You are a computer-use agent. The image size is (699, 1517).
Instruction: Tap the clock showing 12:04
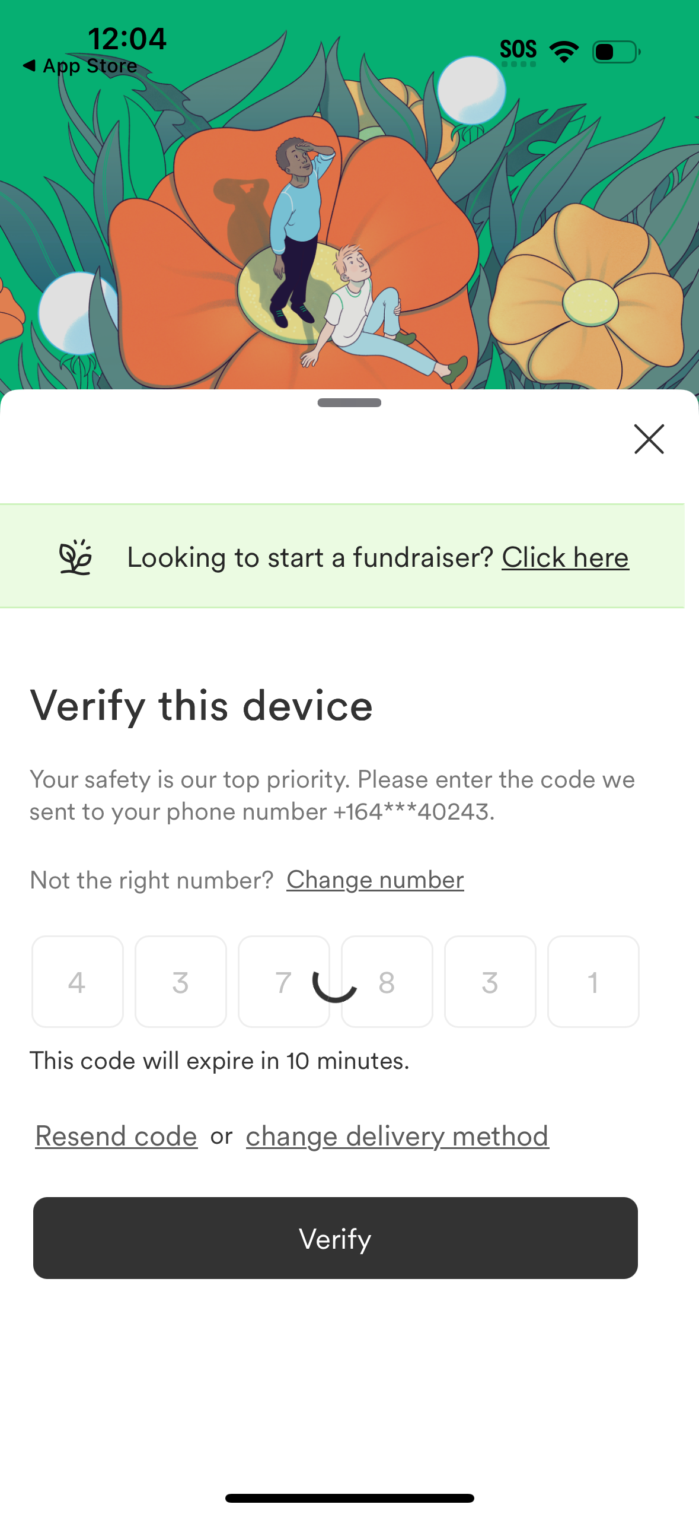(127, 38)
